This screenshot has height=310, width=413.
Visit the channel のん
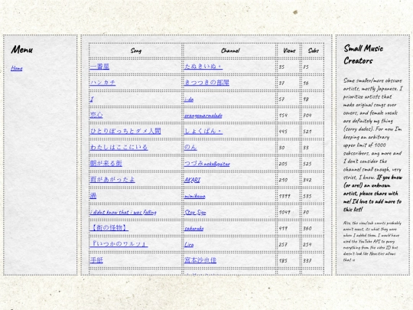(190, 147)
